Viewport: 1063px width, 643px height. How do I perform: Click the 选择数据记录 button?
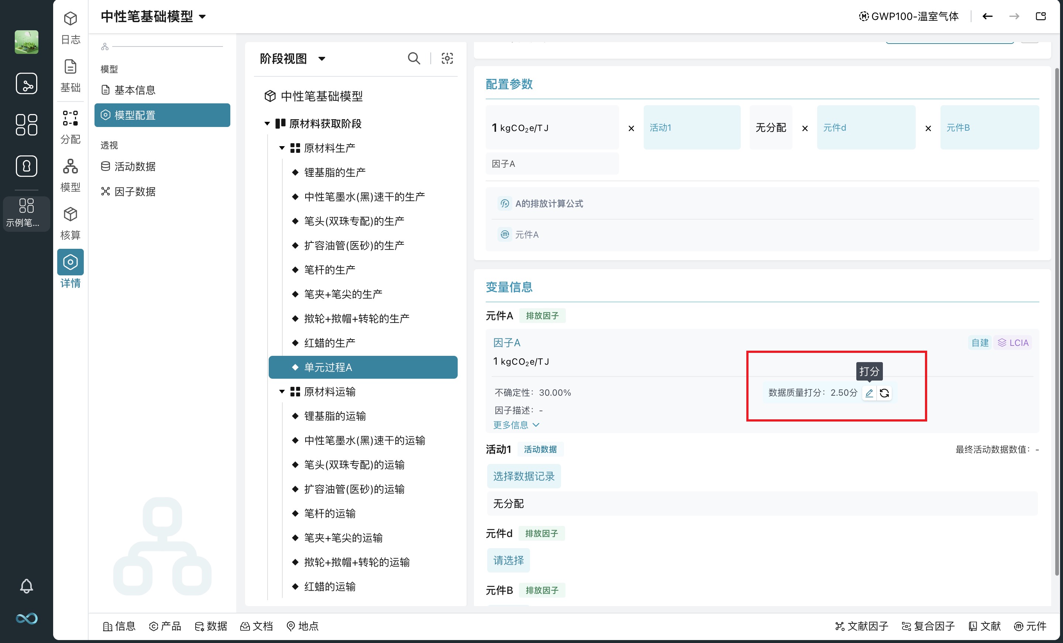[524, 476]
